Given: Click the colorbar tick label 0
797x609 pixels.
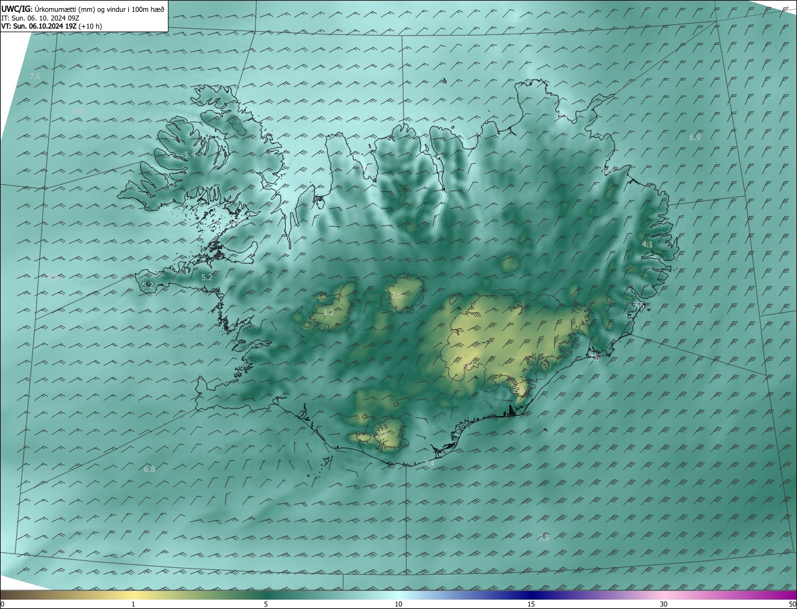Looking at the screenshot, I should [2, 604].
